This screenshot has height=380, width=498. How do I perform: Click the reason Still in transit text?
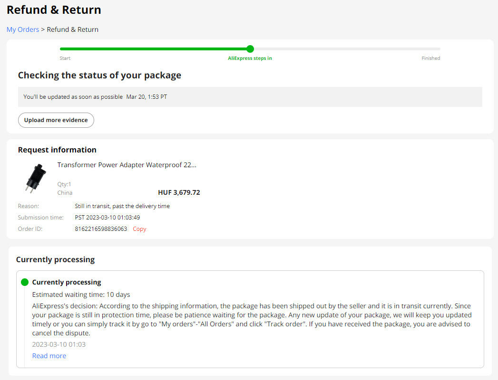click(x=122, y=206)
